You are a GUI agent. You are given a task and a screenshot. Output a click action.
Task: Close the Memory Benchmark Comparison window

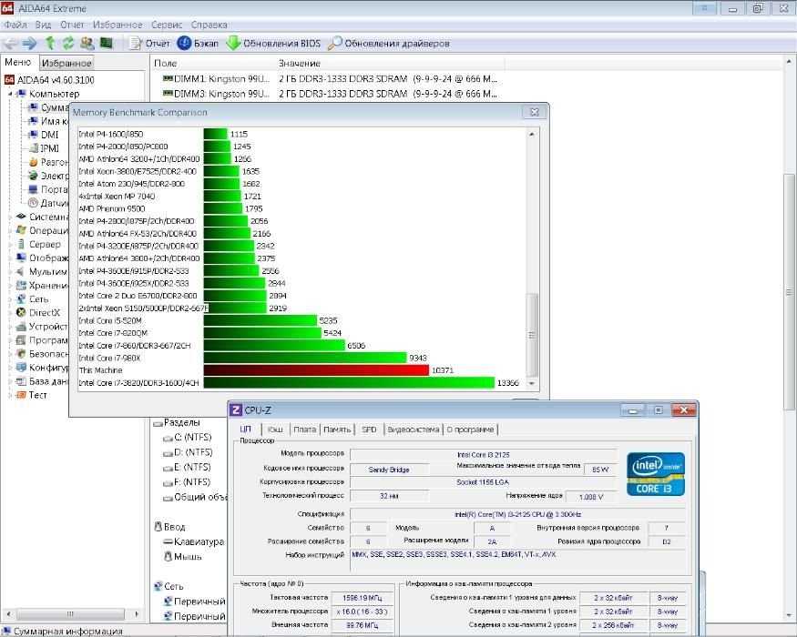click(534, 112)
